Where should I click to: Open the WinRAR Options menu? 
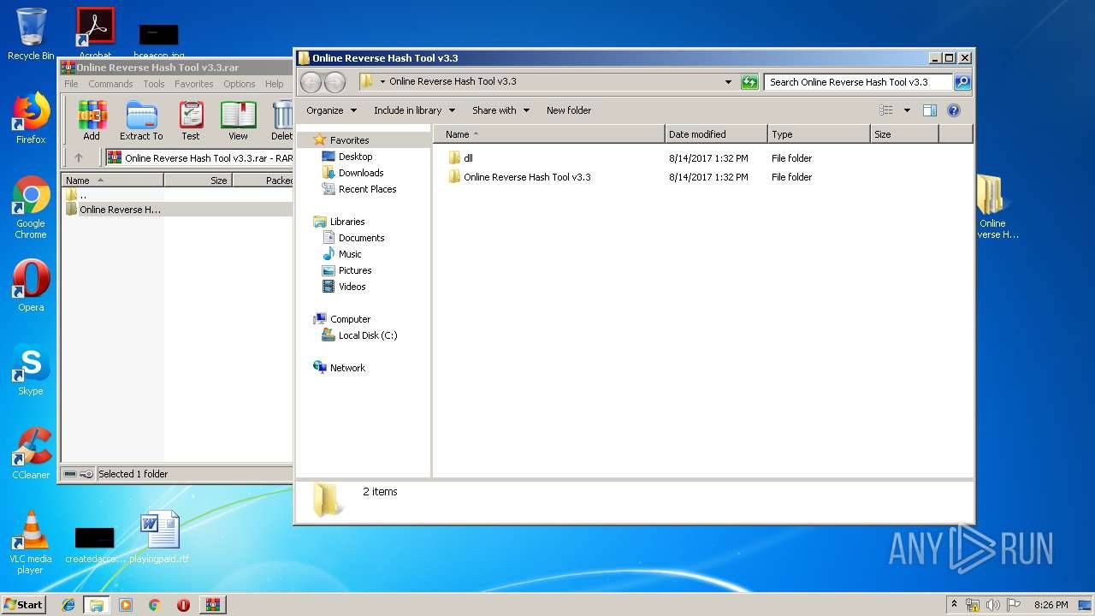pyautogui.click(x=239, y=84)
